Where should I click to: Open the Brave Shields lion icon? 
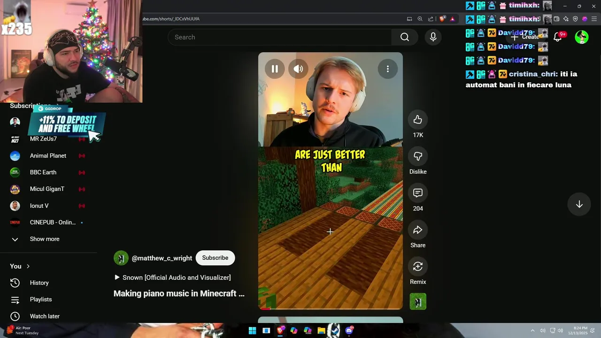pos(442,19)
